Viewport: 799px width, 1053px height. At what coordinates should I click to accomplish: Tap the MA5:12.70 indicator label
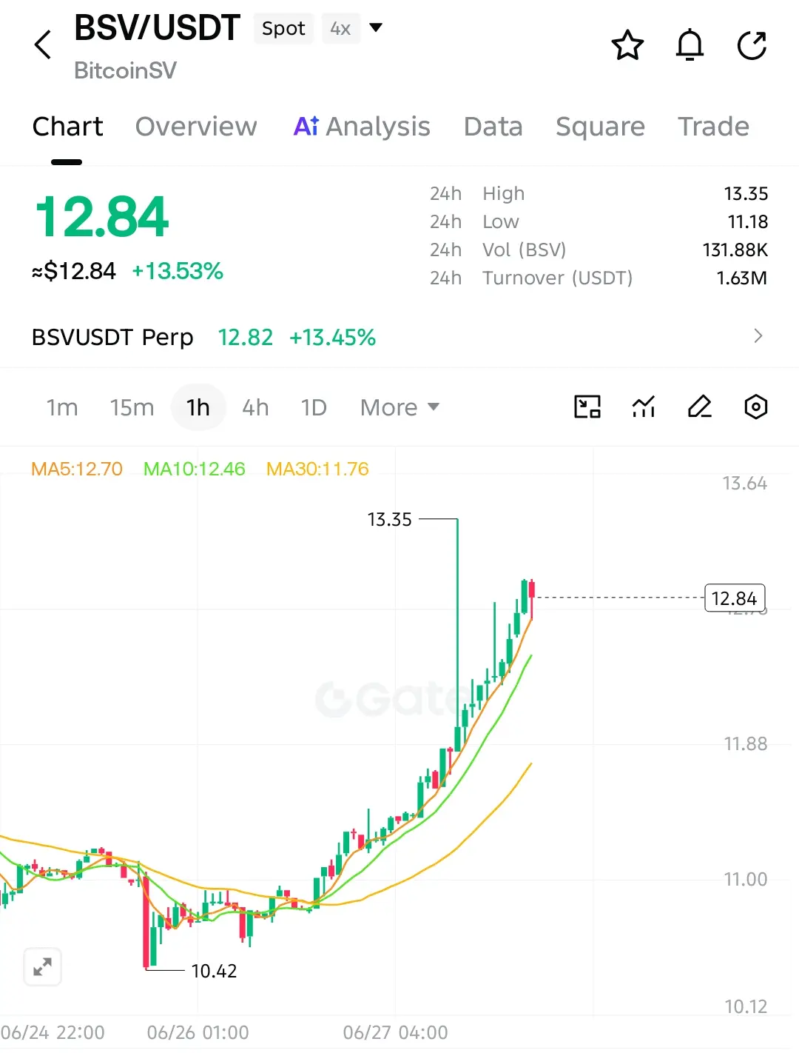[x=77, y=469]
